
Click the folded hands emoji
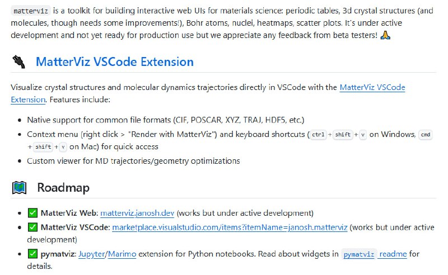coord(385,35)
